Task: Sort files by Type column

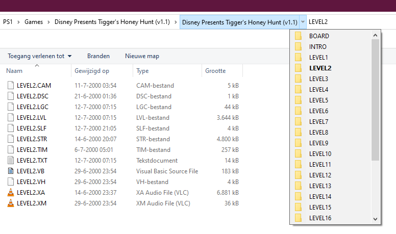Action: tap(167, 71)
